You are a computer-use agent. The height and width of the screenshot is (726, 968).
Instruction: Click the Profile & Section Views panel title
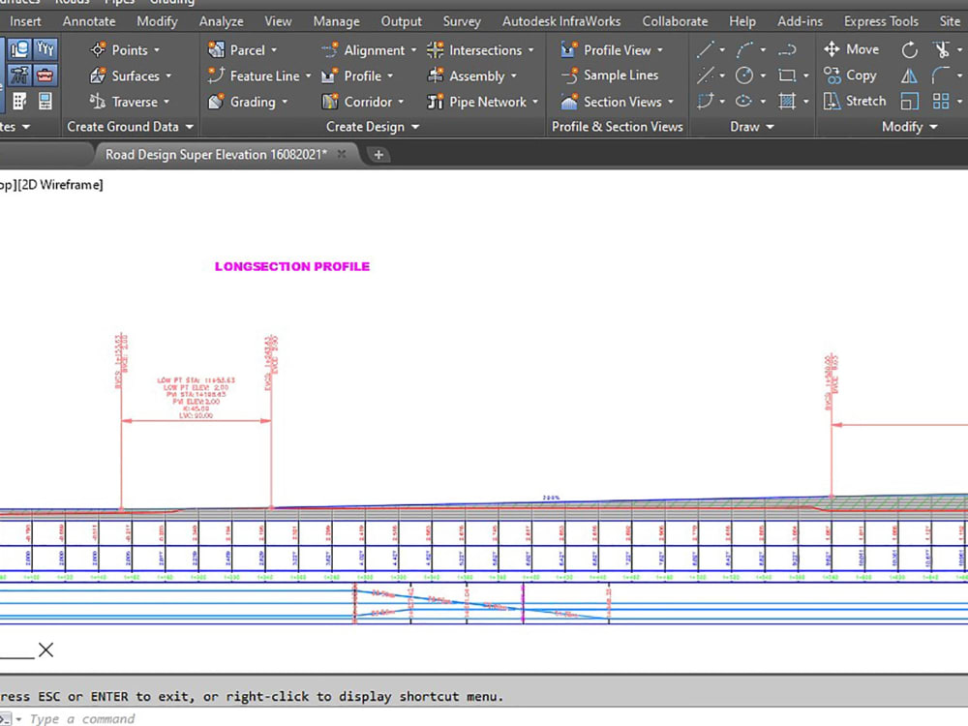618,127
